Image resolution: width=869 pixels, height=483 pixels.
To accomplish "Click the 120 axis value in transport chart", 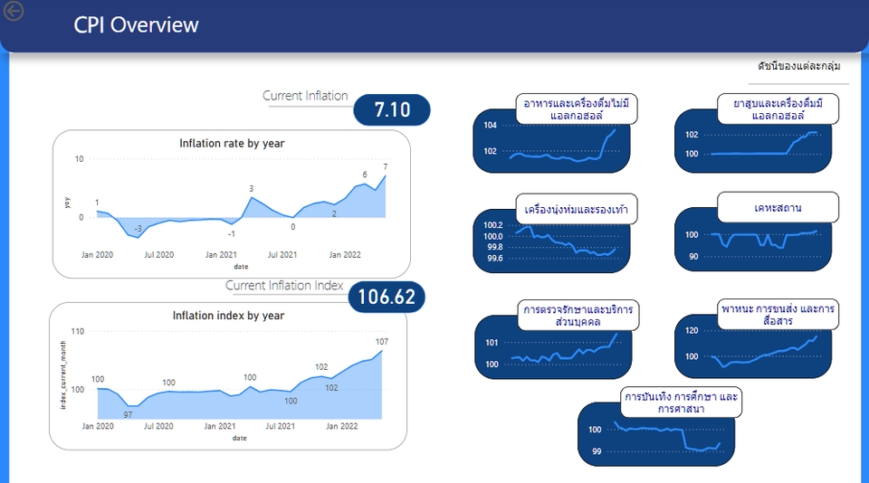I will point(691,331).
